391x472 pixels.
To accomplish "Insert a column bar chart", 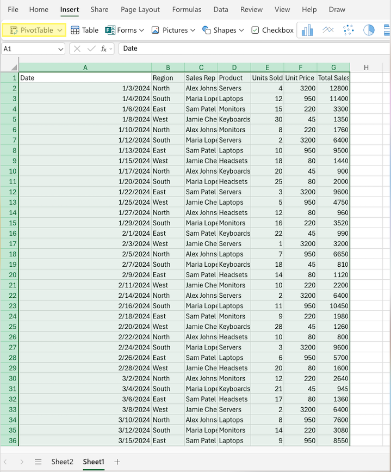I will pos(307,30).
